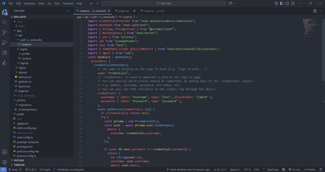Open the Run and Debug view

pos(4,43)
